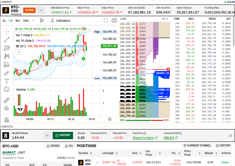Click the tDUSD token logo icon
Viewport: 235px width, 166px height.
click(6, 136)
